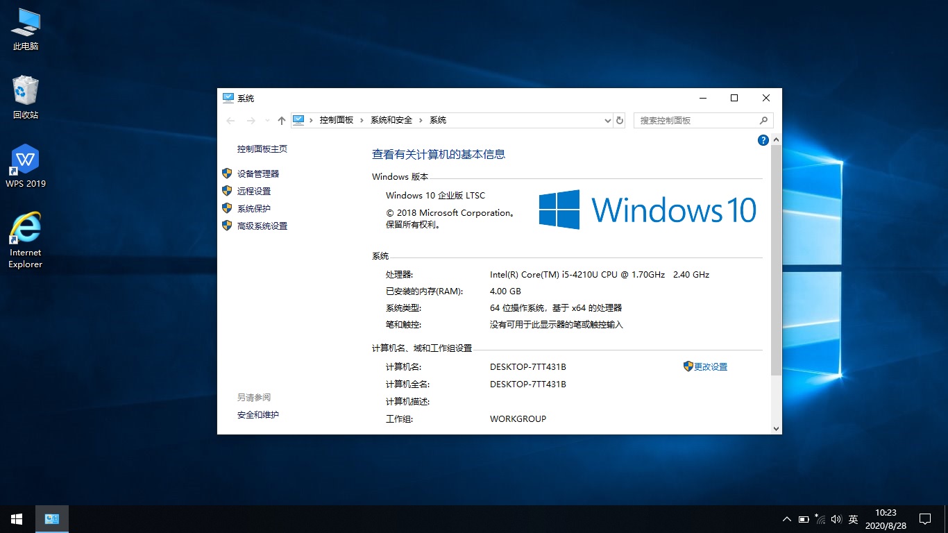
Task: Open 安全和维护 link
Action: [258, 415]
